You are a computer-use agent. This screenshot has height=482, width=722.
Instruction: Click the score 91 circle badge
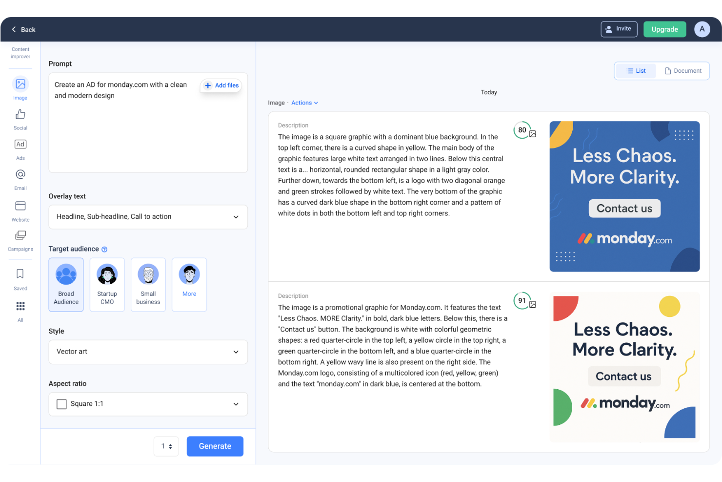point(522,300)
